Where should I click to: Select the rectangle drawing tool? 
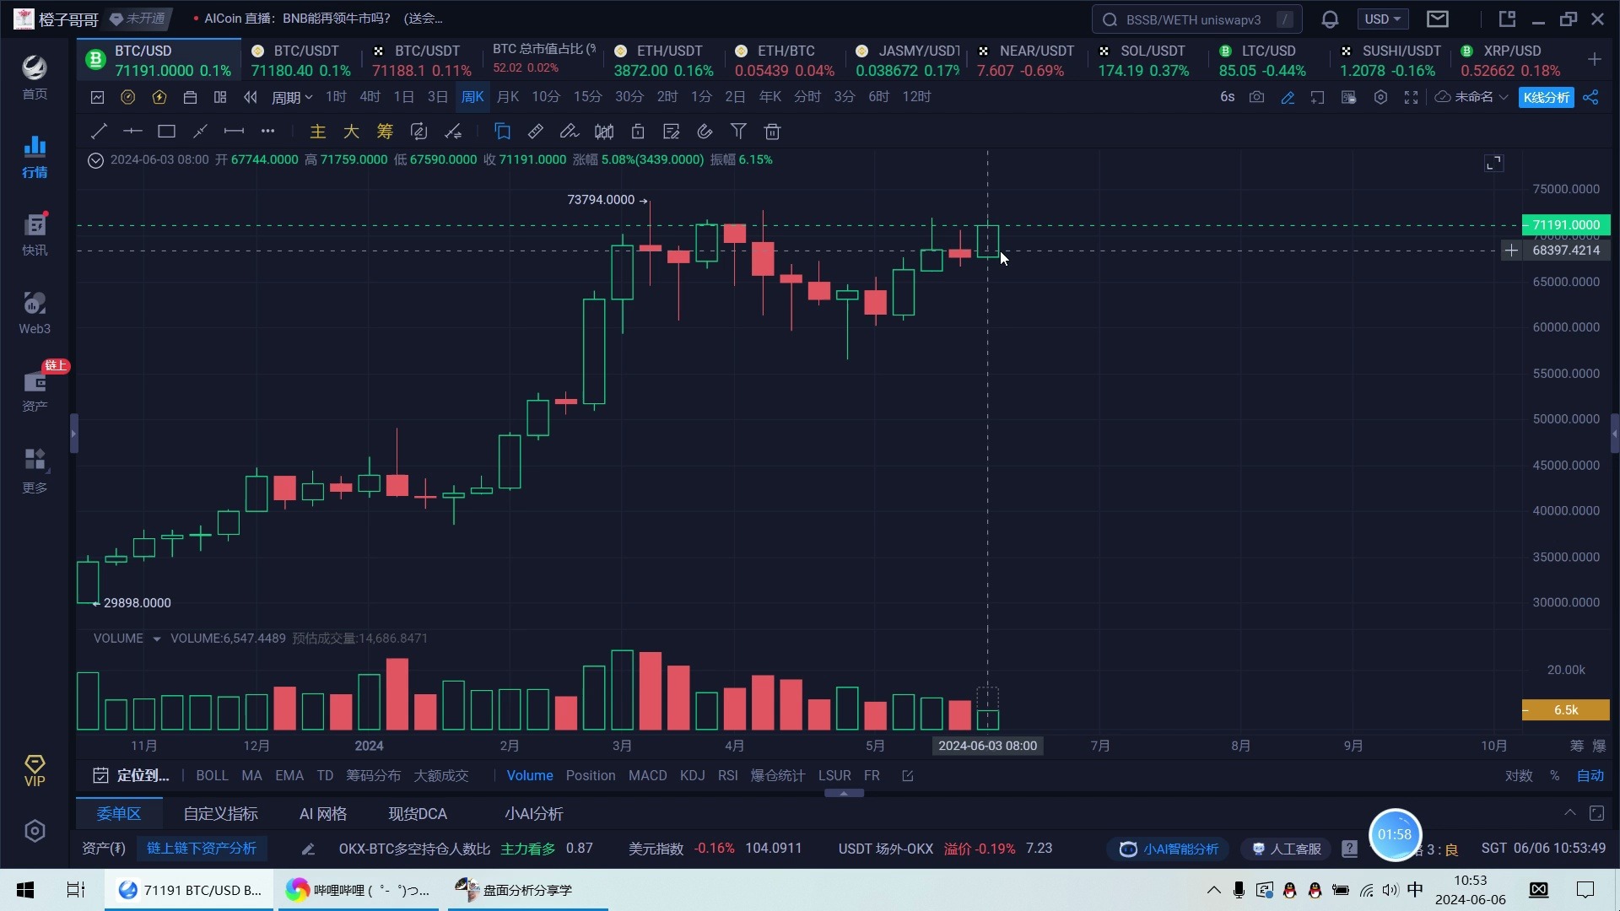pos(166,132)
